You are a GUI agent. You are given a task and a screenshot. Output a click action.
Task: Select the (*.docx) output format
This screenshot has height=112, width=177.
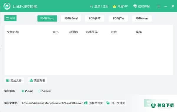(44, 91)
